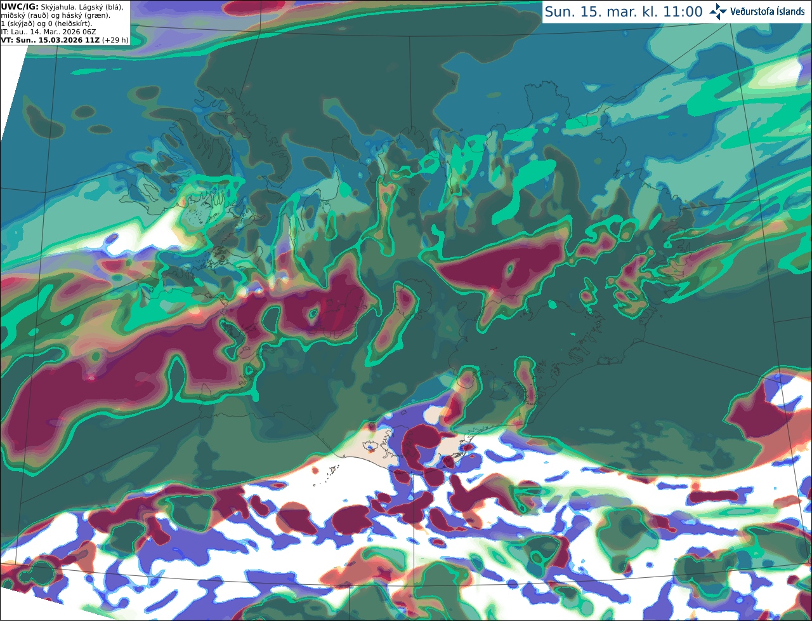Click the 'Veðurstofa Íslands' logo text
This screenshot has width=812, height=621.
point(766,11)
